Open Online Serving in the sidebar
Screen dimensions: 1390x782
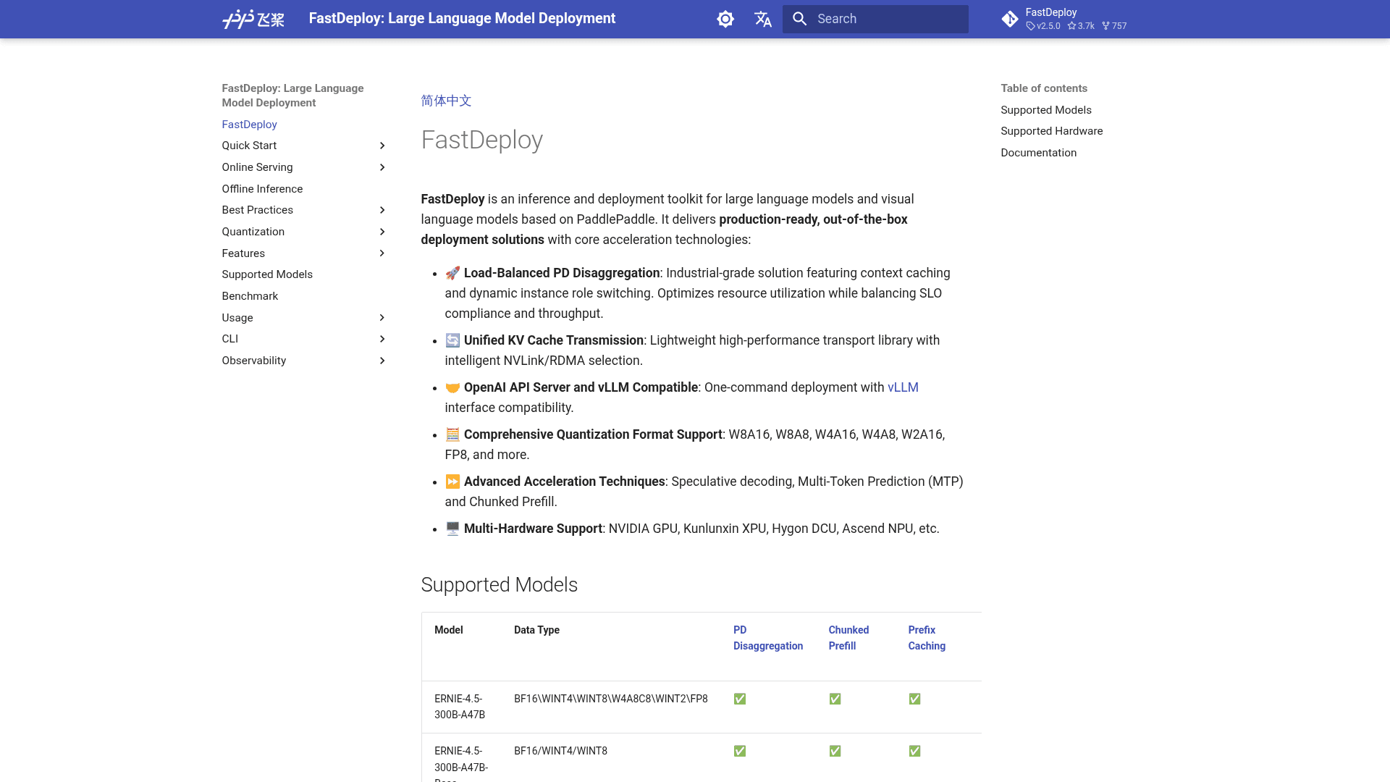[x=257, y=167]
